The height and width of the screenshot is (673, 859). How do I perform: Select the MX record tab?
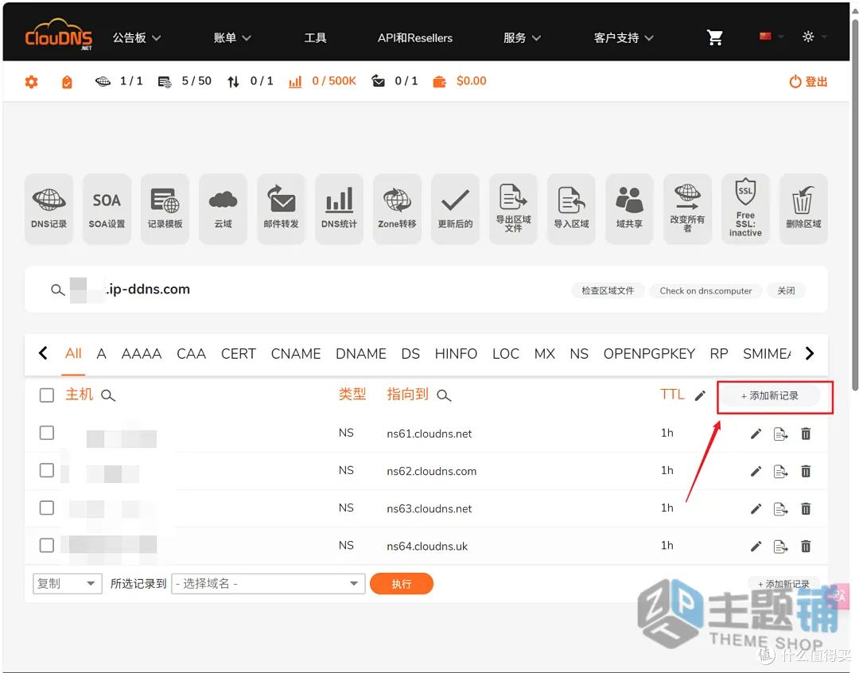click(x=545, y=354)
